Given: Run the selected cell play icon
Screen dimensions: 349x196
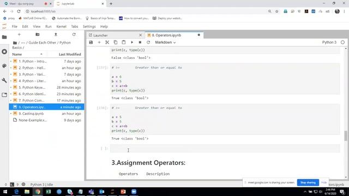Looking at the screenshot, I should [x=132, y=42].
